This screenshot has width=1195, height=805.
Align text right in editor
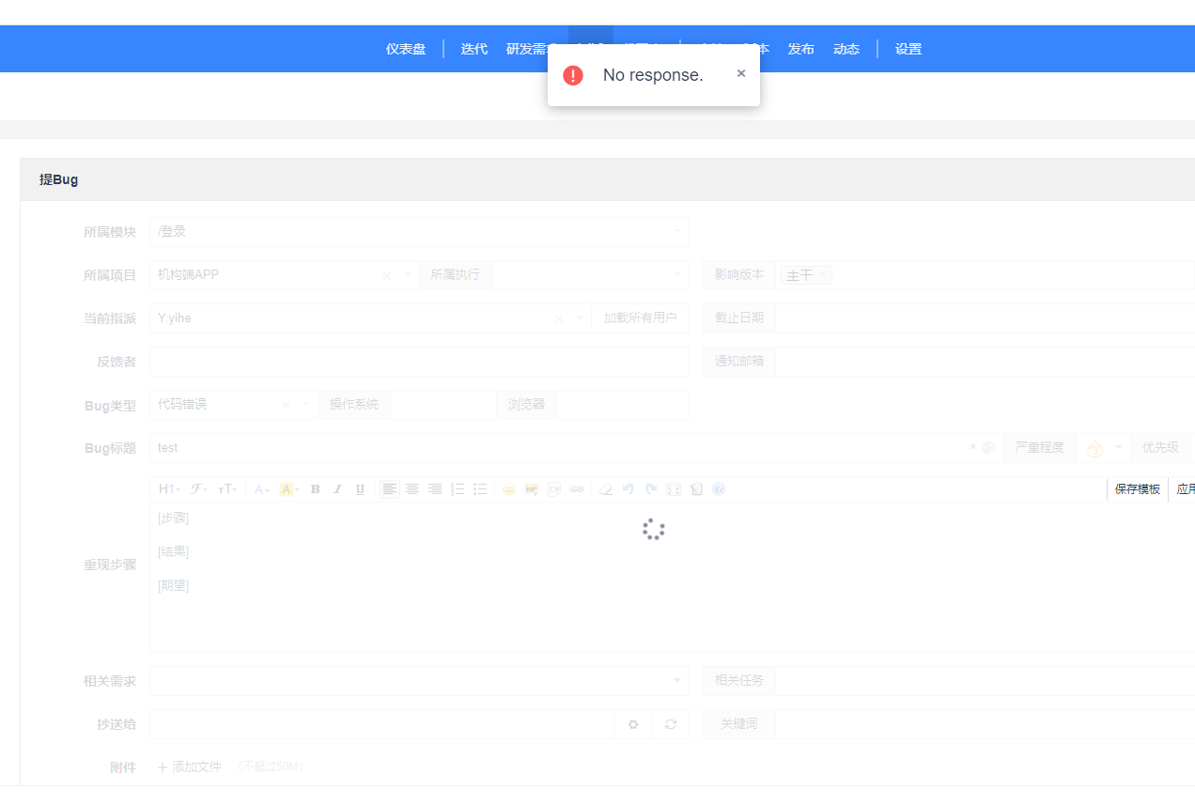(435, 489)
